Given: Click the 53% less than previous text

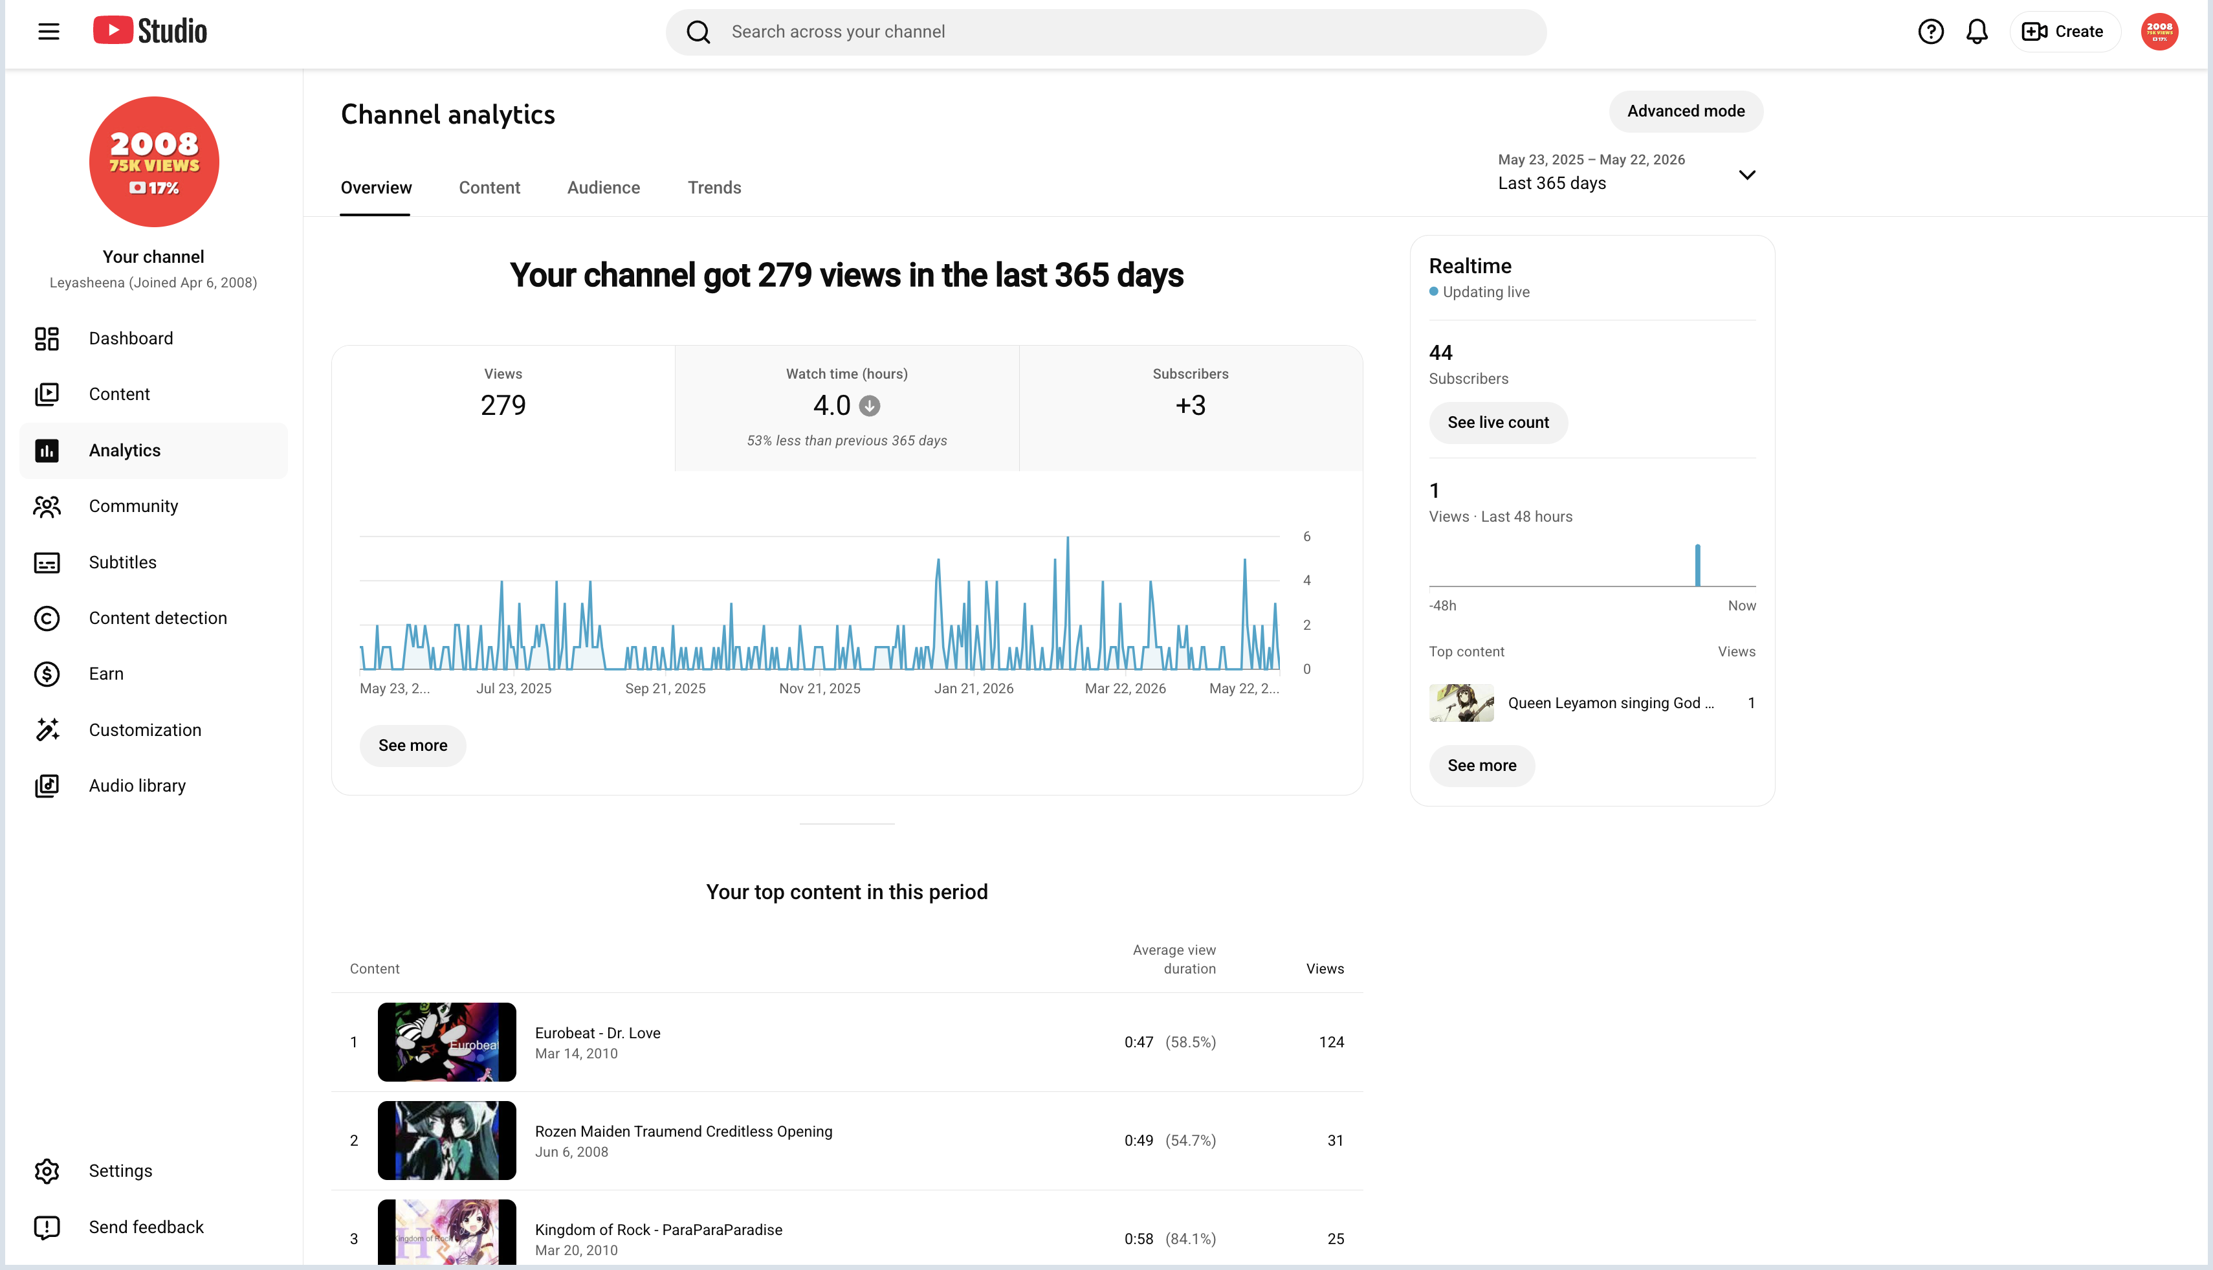Looking at the screenshot, I should coord(846,441).
